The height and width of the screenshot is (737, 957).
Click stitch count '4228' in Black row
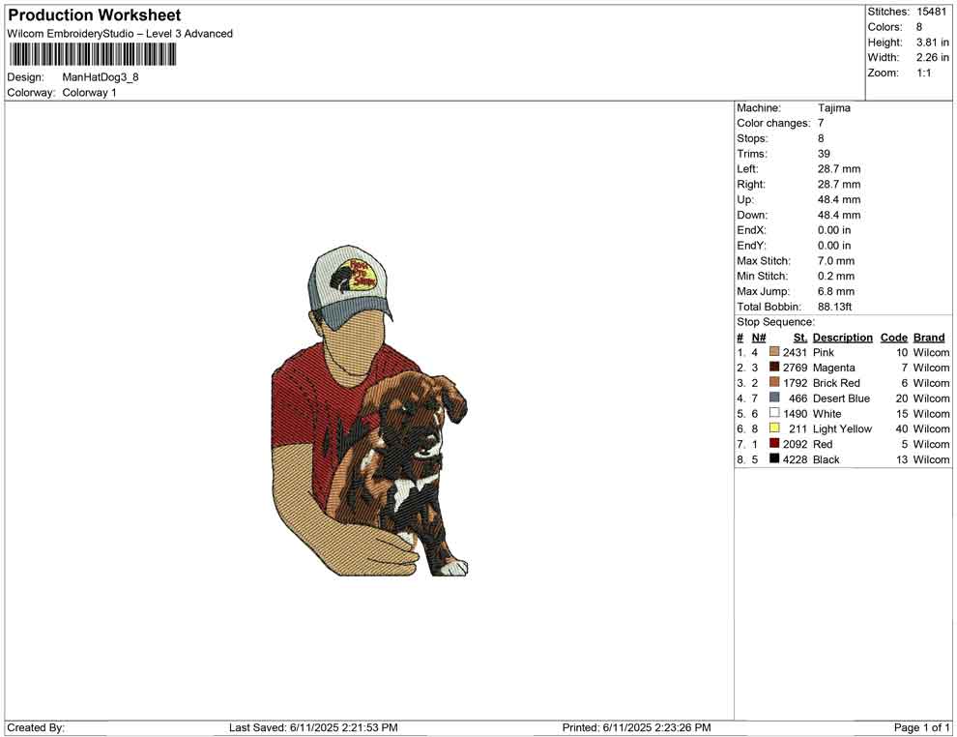click(796, 459)
